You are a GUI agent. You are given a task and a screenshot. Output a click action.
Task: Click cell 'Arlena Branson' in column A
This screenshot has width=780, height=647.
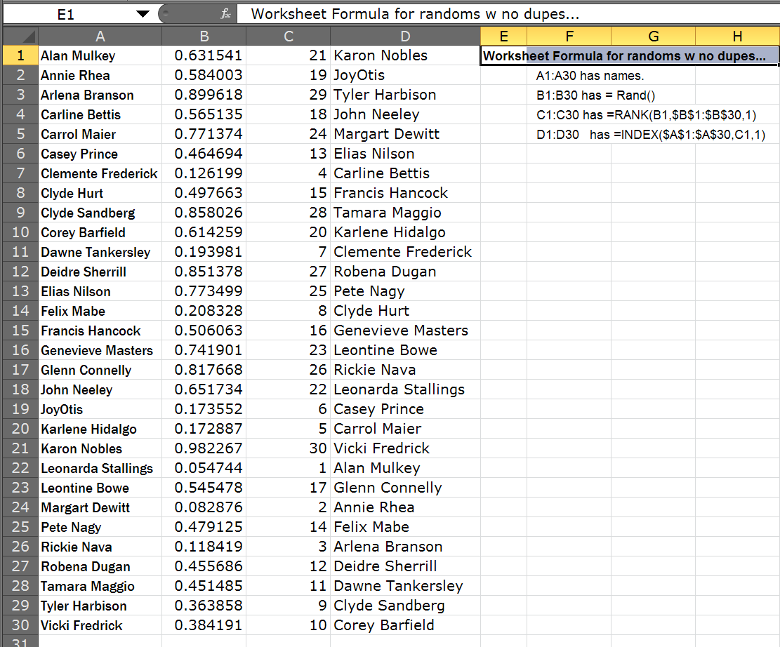point(100,95)
